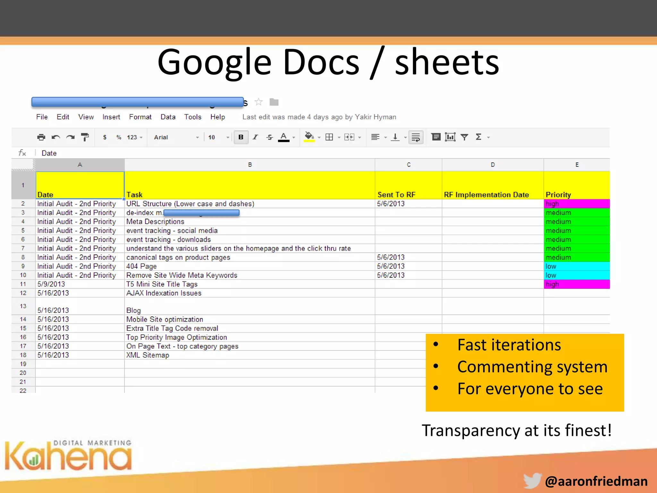
Task: Open the Format menu
Action: 140,117
